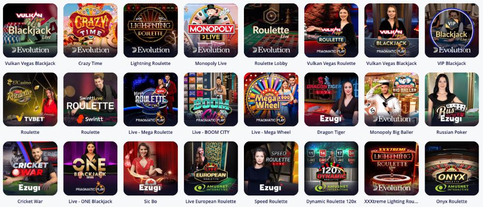Open the Russian Poker thumbnail
Image resolution: width=483 pixels, height=207 pixels.
452,100
